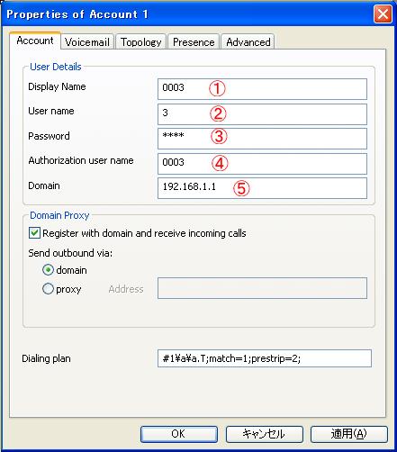Uncheck Register with domain and receive incoming calls
Image resolution: width=397 pixels, height=452 pixels.
tap(34, 233)
